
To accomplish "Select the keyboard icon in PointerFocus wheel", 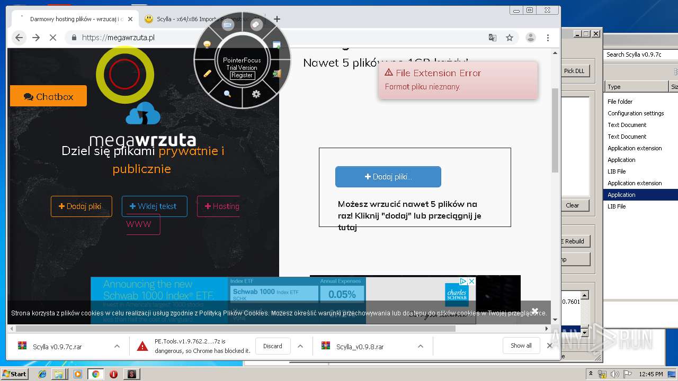I will point(228,25).
